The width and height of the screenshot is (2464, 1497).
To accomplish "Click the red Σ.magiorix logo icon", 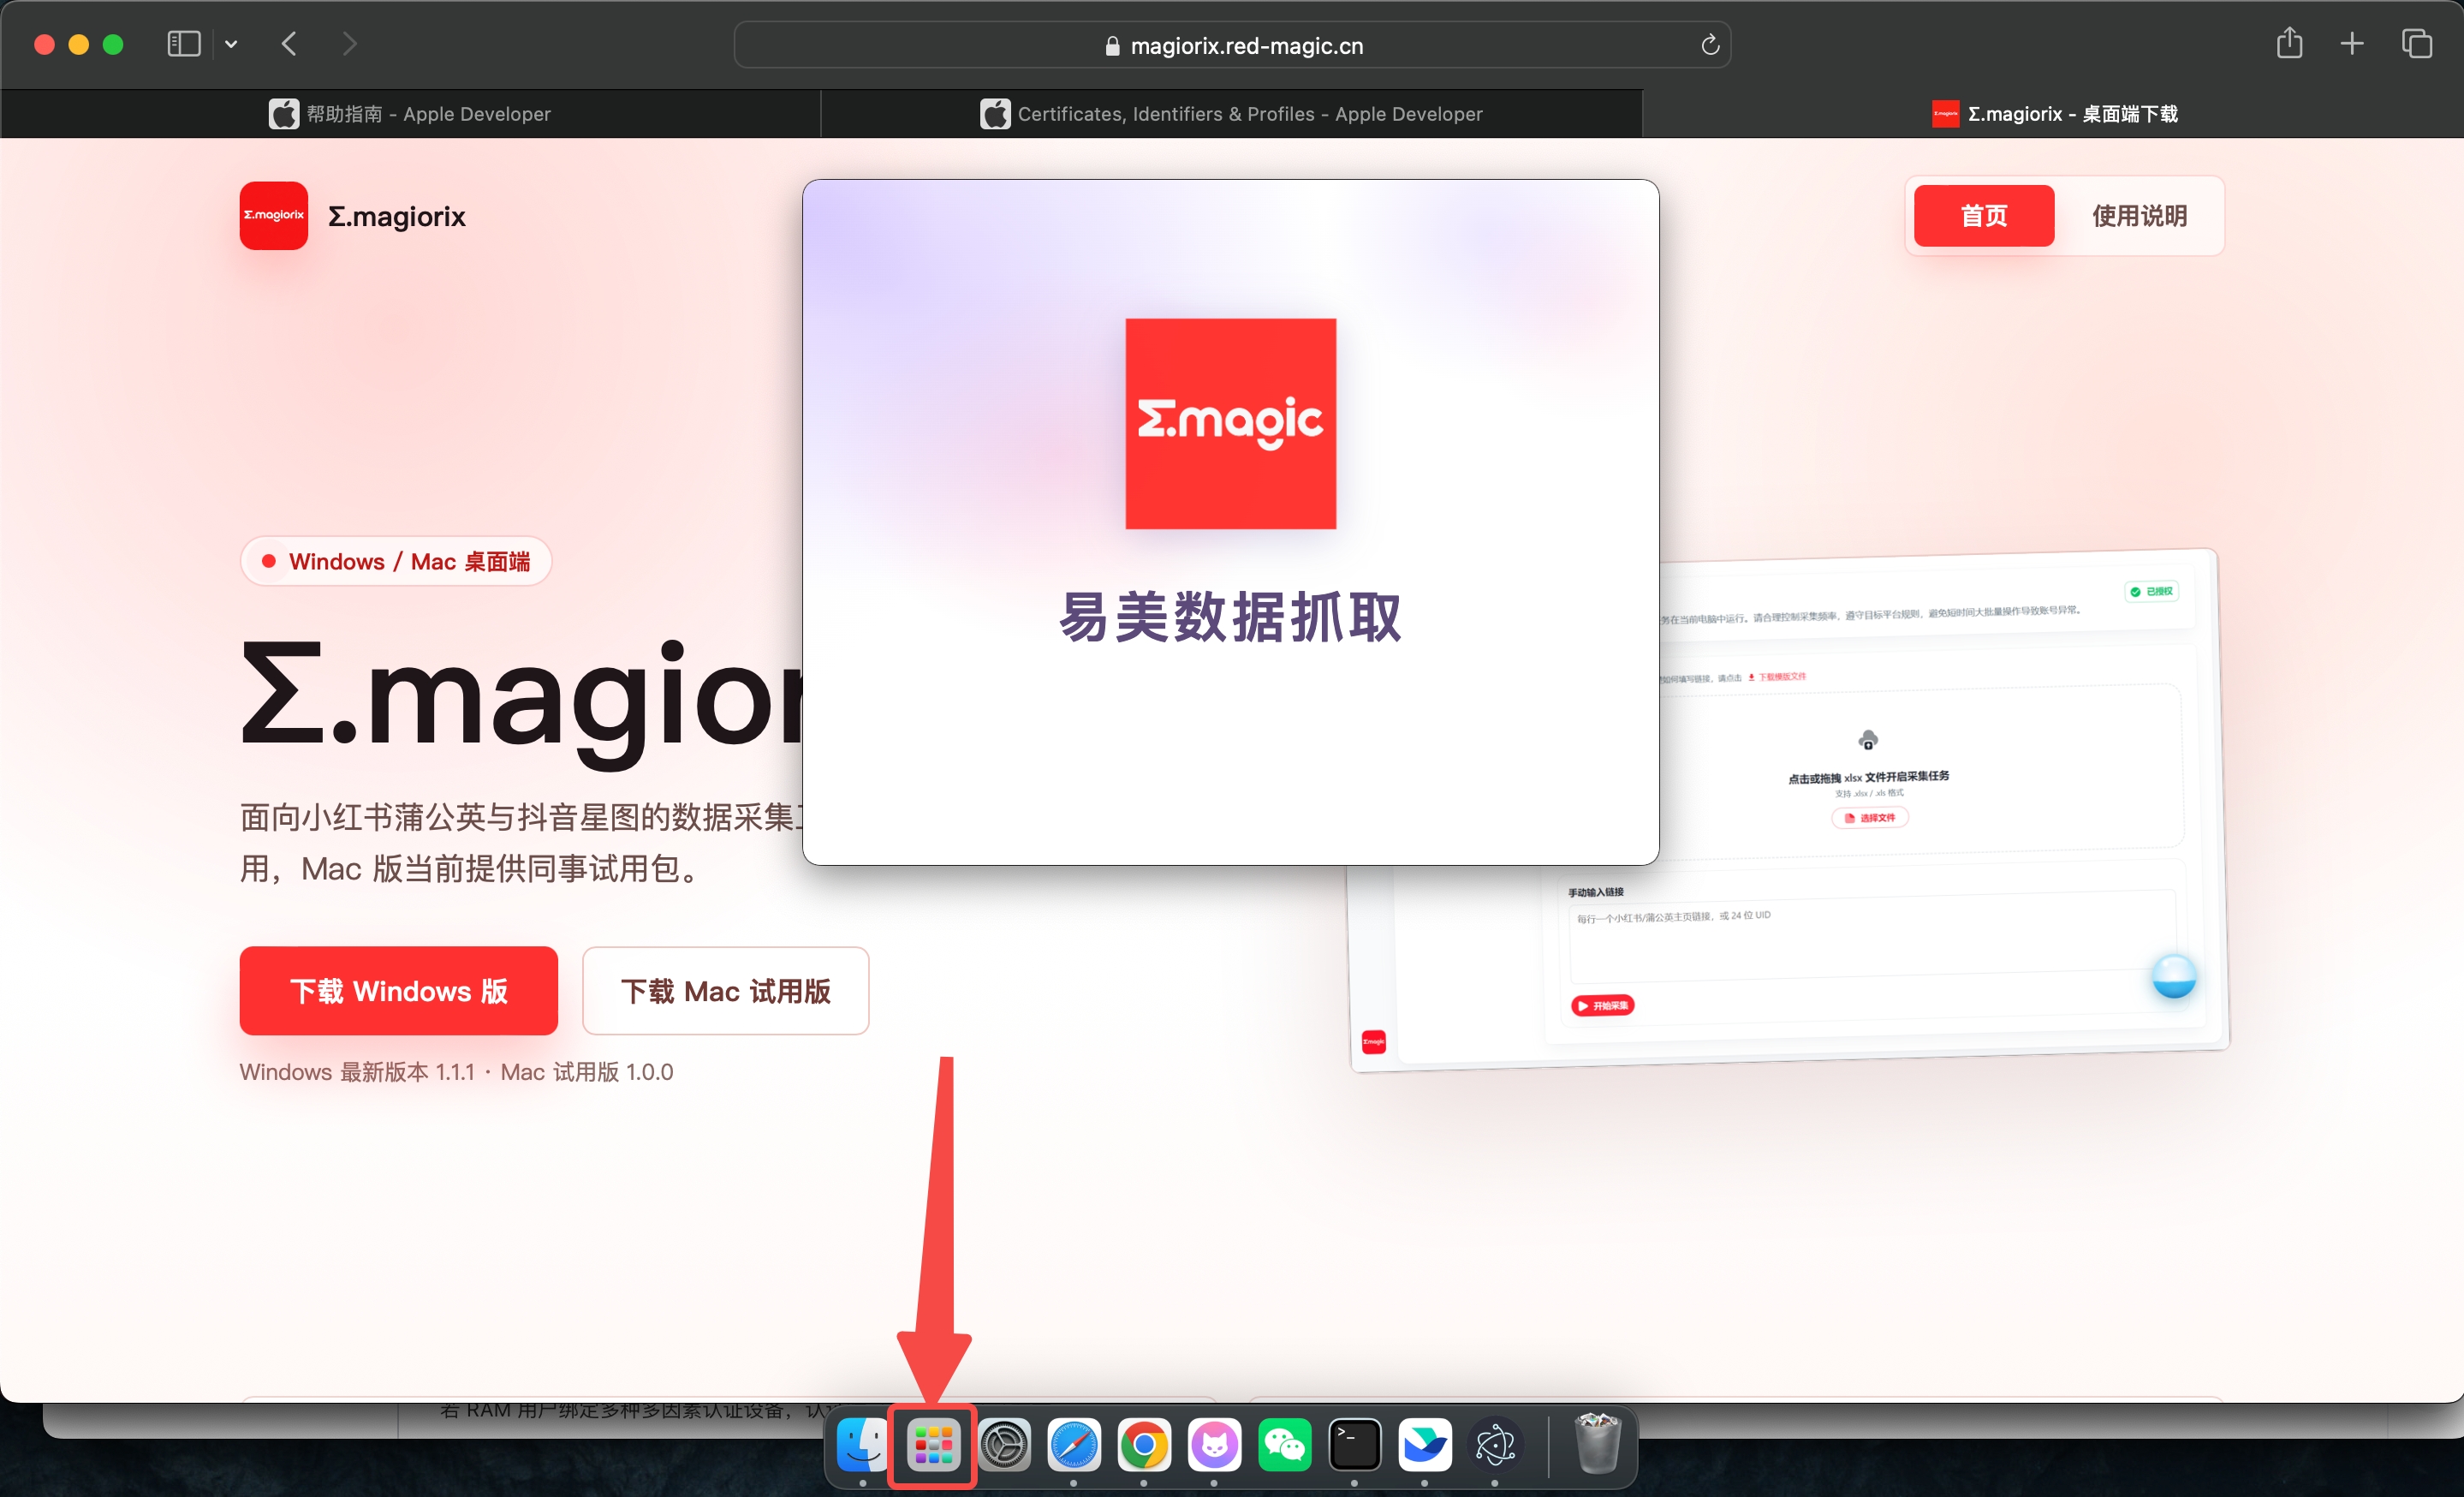I will 274,216.
